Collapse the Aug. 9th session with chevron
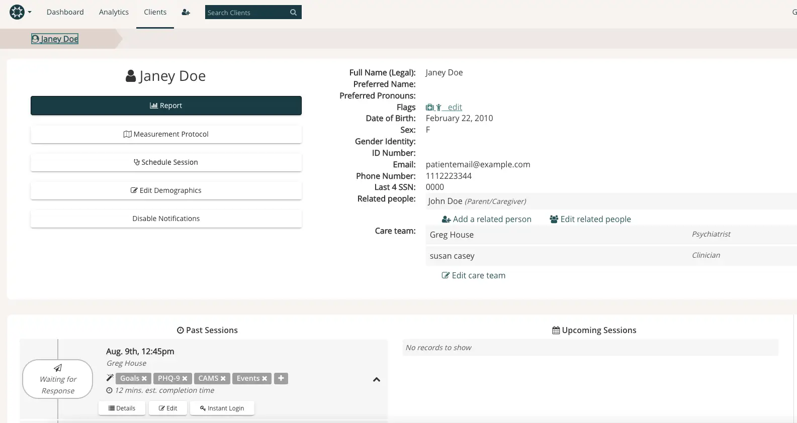This screenshot has height=423, width=797. click(x=376, y=379)
